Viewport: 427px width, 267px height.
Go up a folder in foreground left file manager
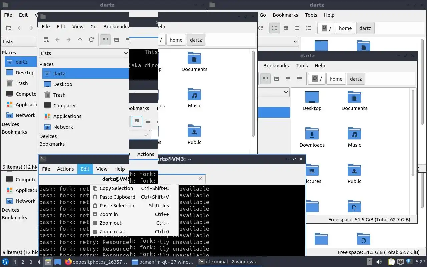[x=80, y=40]
